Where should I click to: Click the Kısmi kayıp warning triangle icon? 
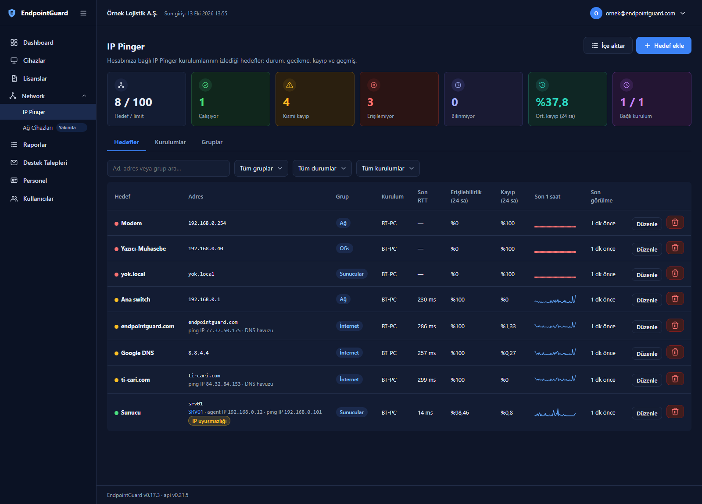click(290, 85)
